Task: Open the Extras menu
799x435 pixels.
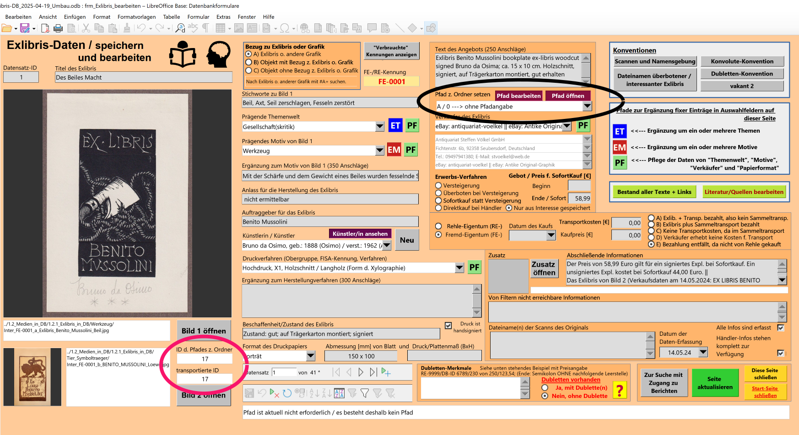Action: (223, 17)
